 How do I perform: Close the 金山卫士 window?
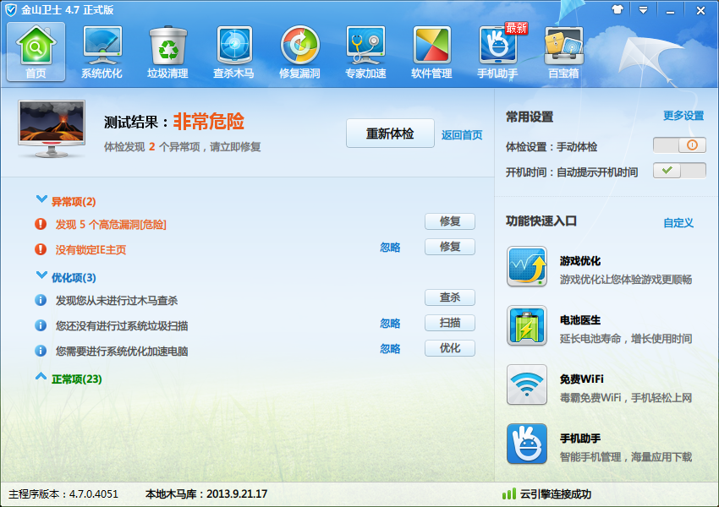[700, 10]
